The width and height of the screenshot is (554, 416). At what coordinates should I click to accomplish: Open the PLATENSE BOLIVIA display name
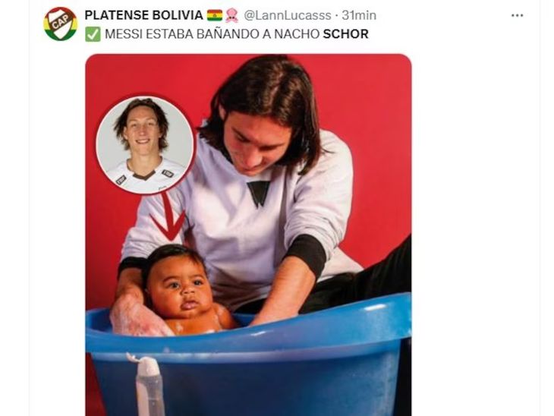143,15
